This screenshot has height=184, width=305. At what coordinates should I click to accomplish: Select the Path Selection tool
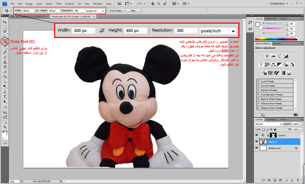pyautogui.click(x=5, y=102)
